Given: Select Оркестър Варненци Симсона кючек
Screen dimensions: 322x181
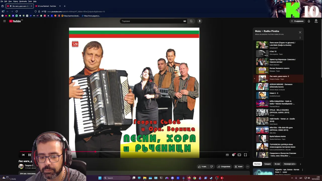Looking at the screenshot, I should (x=278, y=62).
